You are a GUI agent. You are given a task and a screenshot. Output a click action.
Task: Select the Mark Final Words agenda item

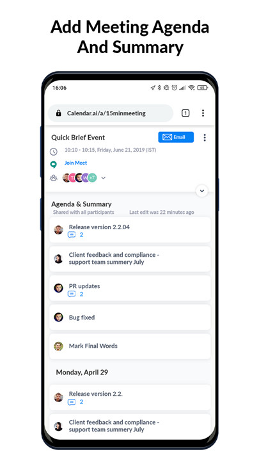[x=130, y=346]
